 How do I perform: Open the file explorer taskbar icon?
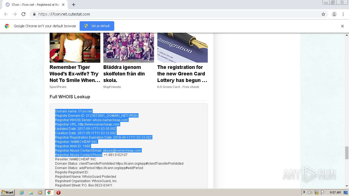pos(31,192)
